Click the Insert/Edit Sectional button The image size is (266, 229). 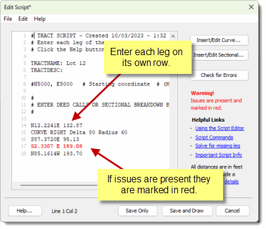pyautogui.click(x=219, y=55)
